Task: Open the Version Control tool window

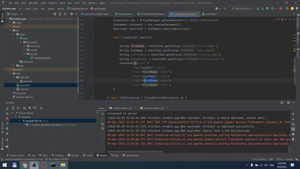Action: [x=15, y=155]
